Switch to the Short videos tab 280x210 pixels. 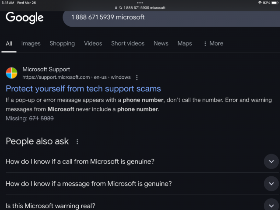pos(128,43)
